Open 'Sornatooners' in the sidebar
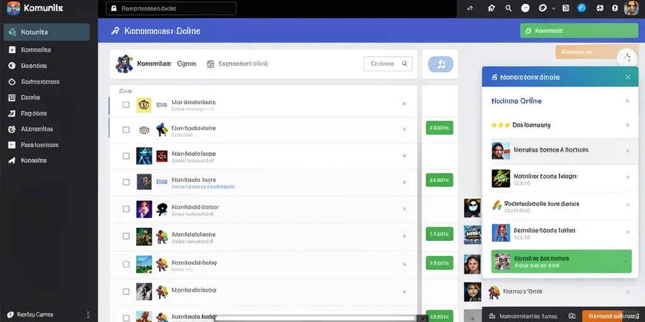 [x=40, y=82]
